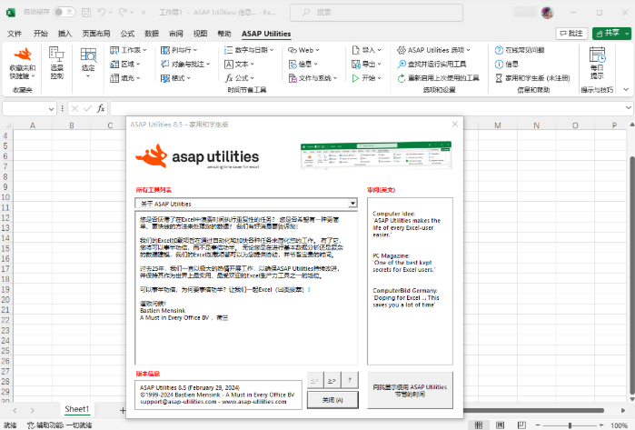The image size is (635, 430).
Task: Collapse the ribbon with the chevron
Action: [x=626, y=90]
